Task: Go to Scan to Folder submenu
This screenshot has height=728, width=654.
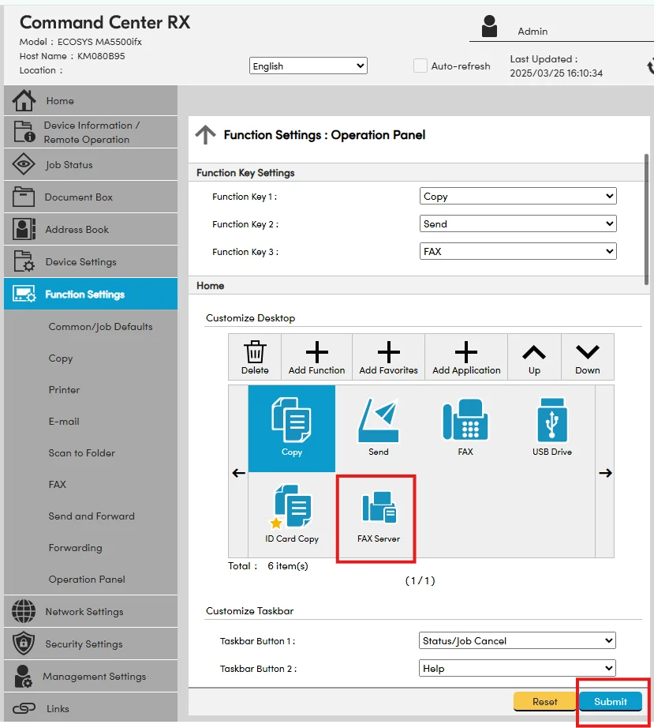Action: point(81,453)
